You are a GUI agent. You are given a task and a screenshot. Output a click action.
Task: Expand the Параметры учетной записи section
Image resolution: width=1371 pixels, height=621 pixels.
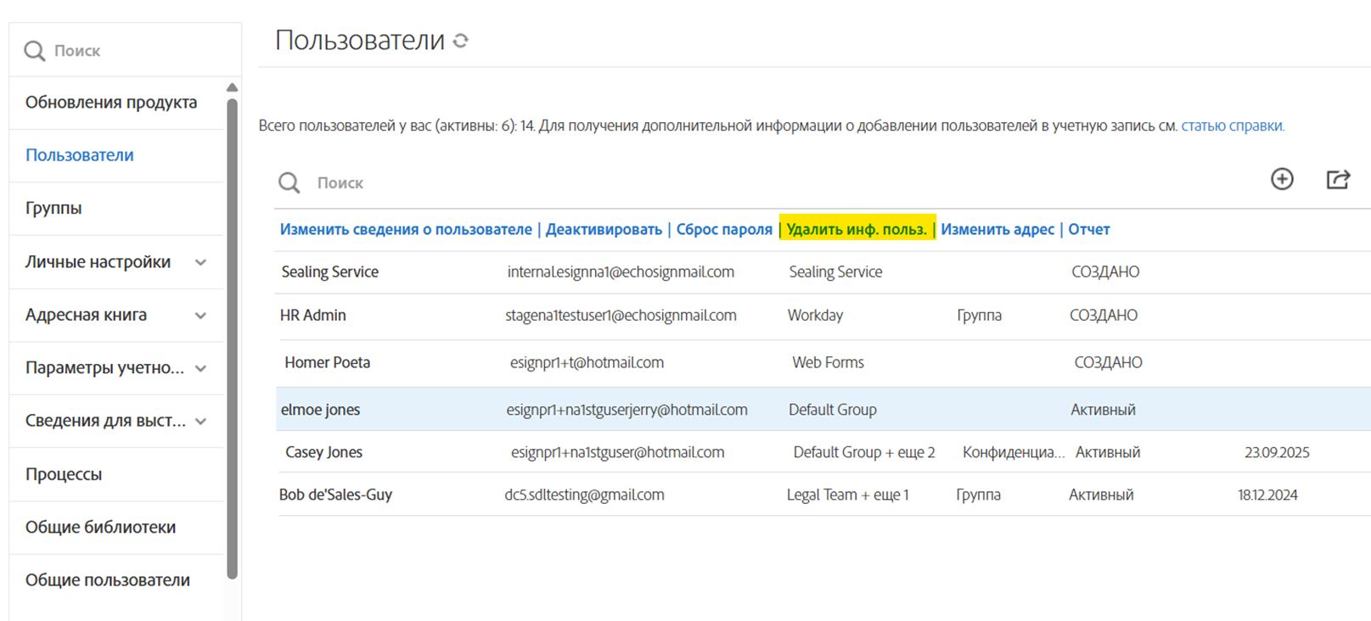pos(200,368)
